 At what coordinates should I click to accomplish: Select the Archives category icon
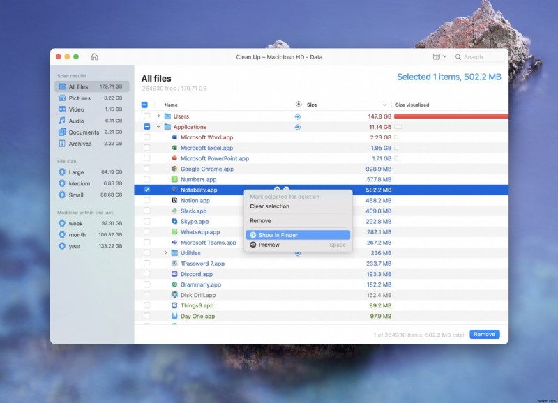click(x=63, y=144)
